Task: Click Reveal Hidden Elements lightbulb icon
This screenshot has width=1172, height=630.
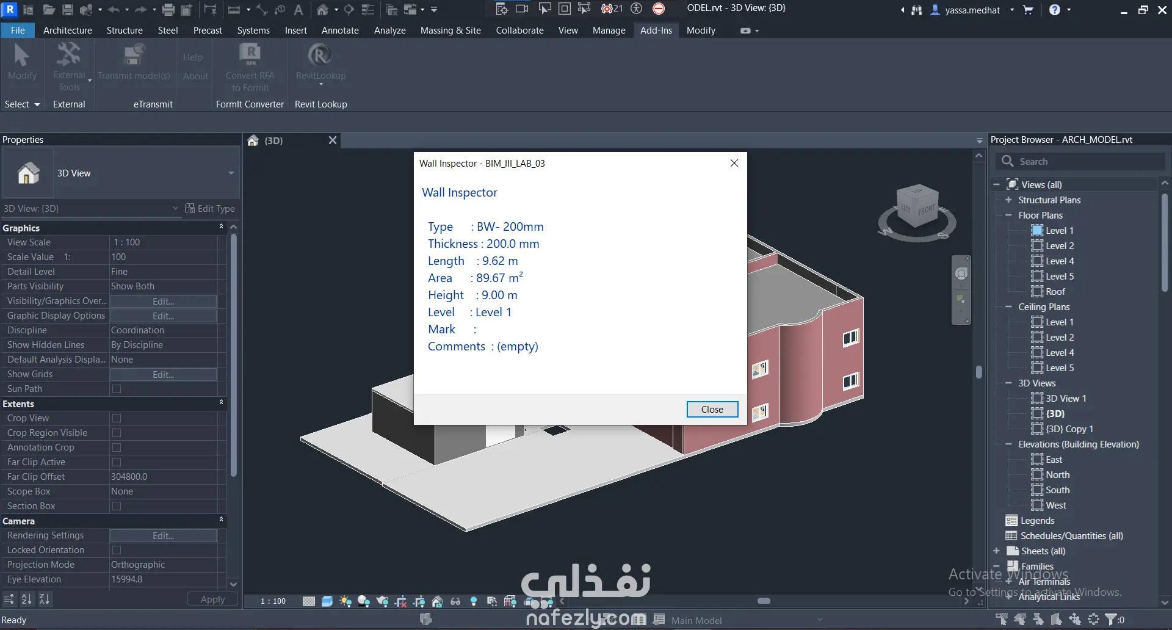Action: tap(474, 601)
